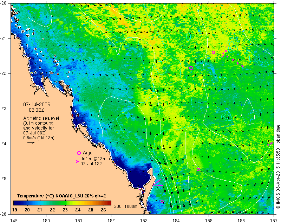Image resolution: width=281 pixels, height=224 pixels.
Task: Click the "and velocity for" text
Action: (39, 128)
